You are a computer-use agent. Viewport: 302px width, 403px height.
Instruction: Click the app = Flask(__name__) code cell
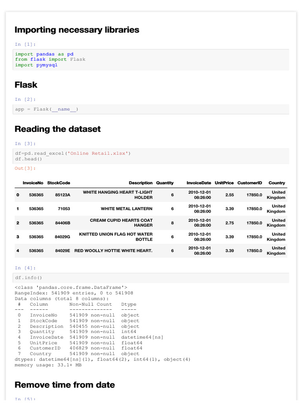pyautogui.click(x=151, y=109)
